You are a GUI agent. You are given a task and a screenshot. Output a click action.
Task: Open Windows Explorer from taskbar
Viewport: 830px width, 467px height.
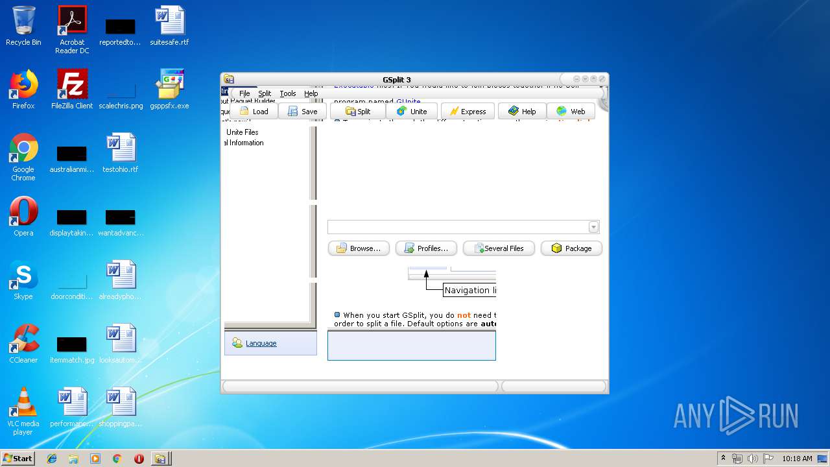pyautogui.click(x=73, y=459)
